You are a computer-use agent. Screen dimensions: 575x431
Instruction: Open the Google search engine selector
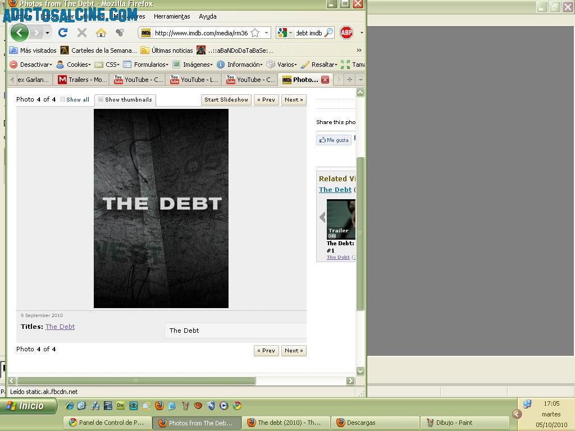pyautogui.click(x=285, y=33)
